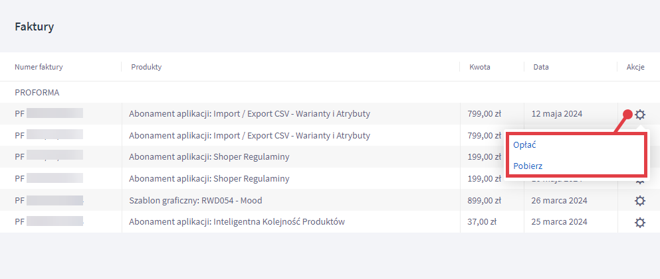Screen dimensions: 660x279
Task: Click the Faktury page heading
Action: (34, 27)
